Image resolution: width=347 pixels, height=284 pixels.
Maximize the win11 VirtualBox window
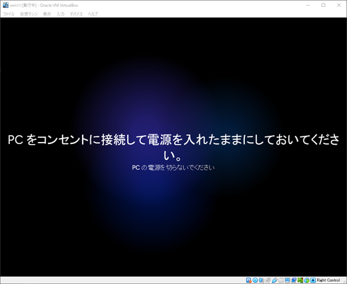click(x=323, y=5)
